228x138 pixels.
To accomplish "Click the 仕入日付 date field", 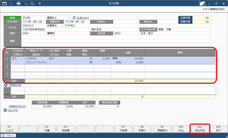I will (34, 21).
